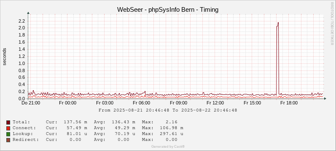Click the Fr 06:00 x-axis label
This screenshot has width=336, height=151.
141,103
